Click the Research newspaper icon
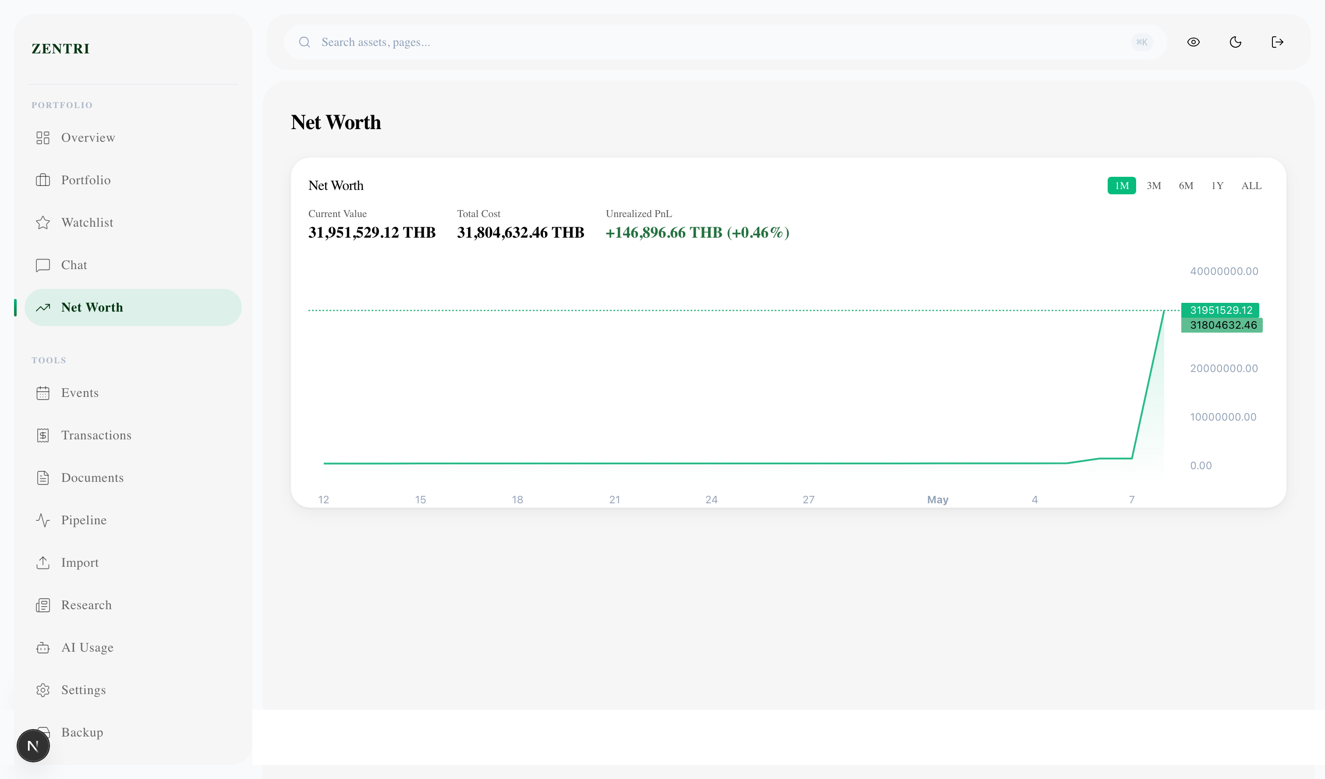 43,606
